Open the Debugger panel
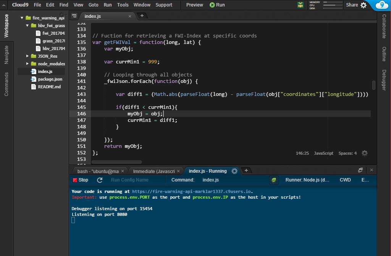 pos(384,80)
